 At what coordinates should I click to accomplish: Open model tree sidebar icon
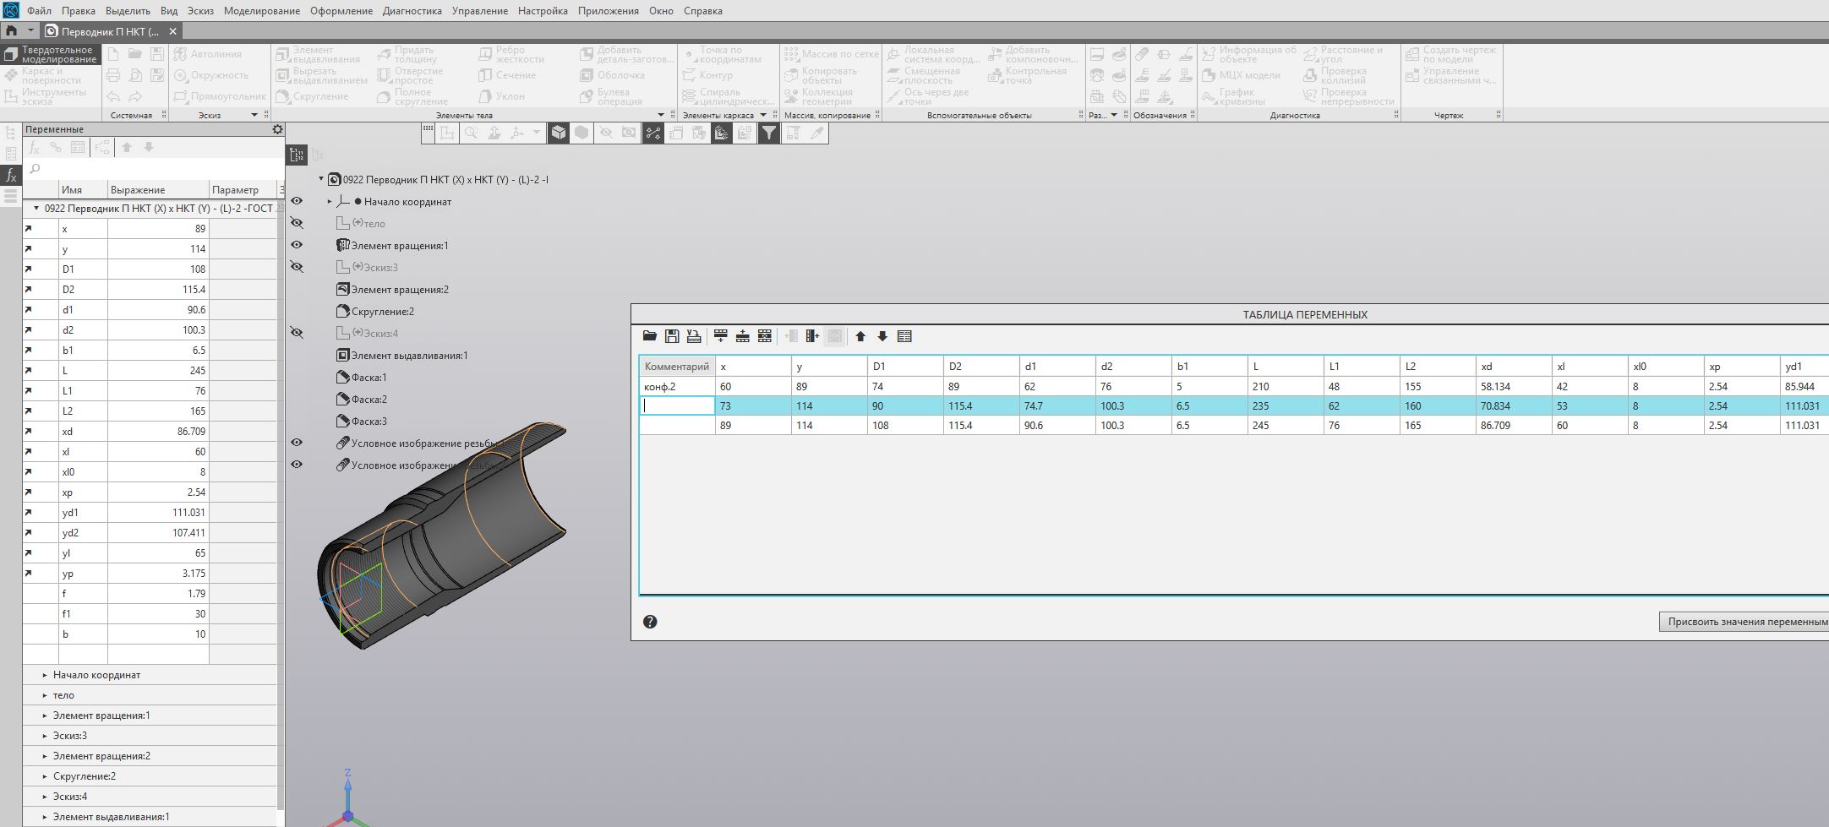11,133
